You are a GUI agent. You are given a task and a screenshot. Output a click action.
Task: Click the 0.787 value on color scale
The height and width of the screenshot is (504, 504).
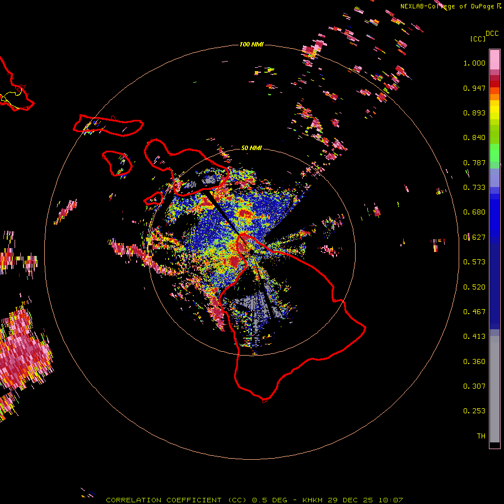pos(474,162)
